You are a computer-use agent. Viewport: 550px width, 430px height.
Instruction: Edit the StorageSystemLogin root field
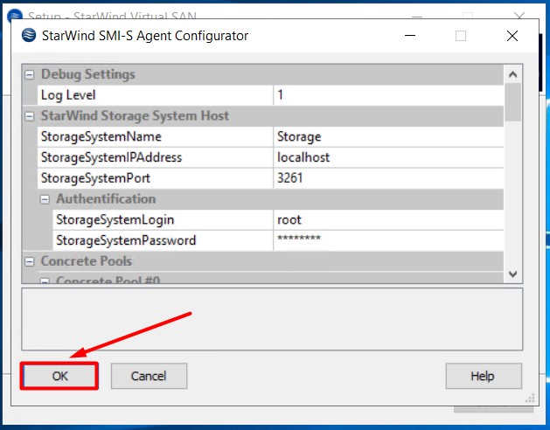tap(387, 219)
